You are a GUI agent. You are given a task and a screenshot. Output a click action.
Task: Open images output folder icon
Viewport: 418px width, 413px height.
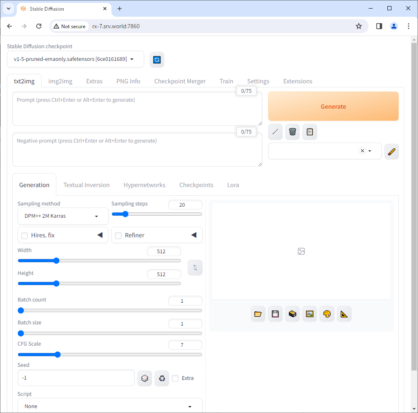coord(258,314)
